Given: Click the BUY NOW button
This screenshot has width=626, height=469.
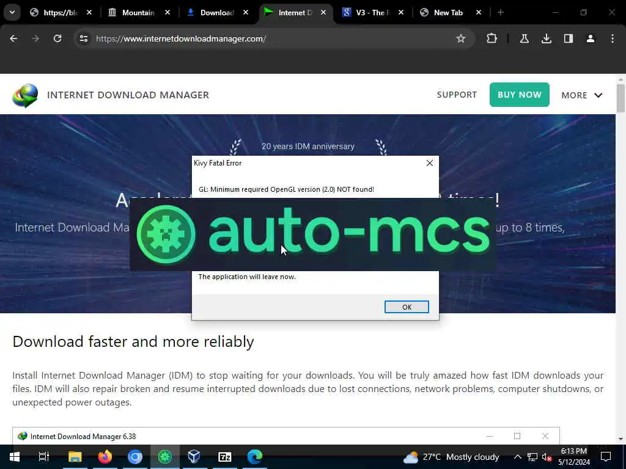Looking at the screenshot, I should 520,95.
